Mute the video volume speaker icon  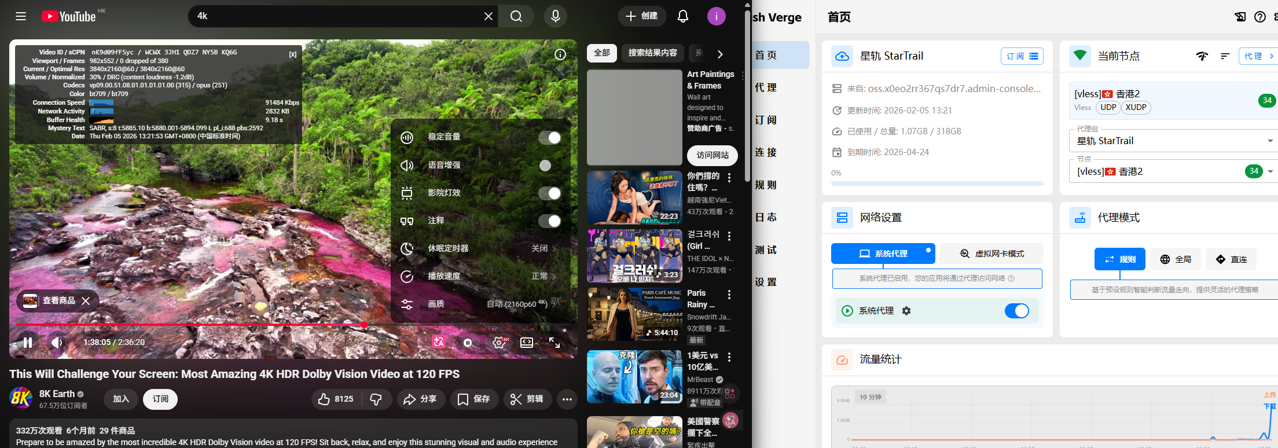(57, 343)
